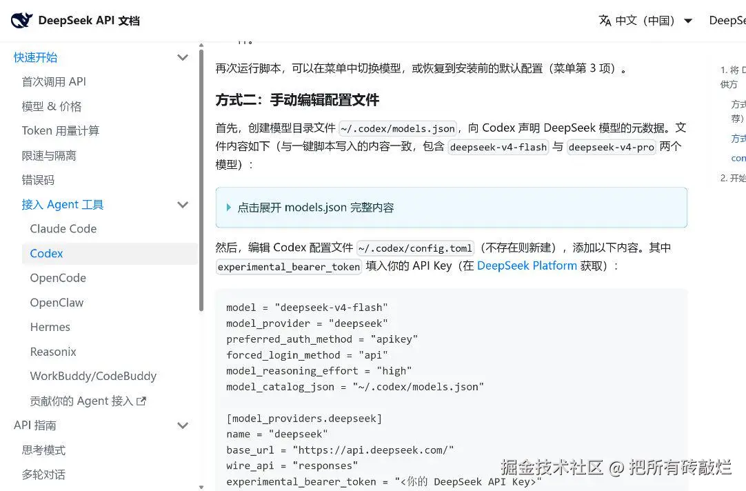
Task: Select 接入 Agent 工具 category
Action: click(62, 205)
